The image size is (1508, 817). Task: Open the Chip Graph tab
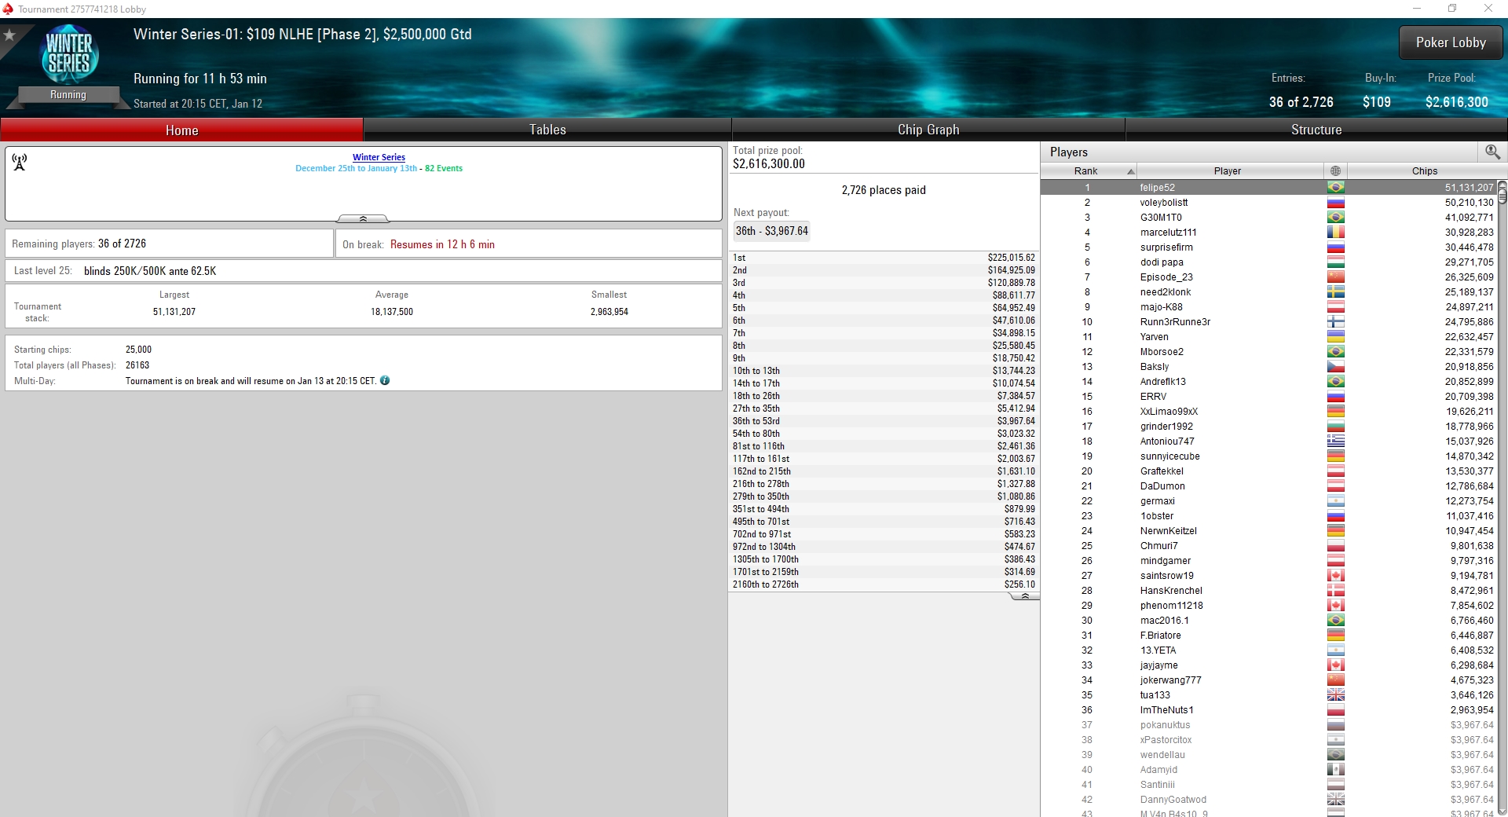pyautogui.click(x=928, y=130)
